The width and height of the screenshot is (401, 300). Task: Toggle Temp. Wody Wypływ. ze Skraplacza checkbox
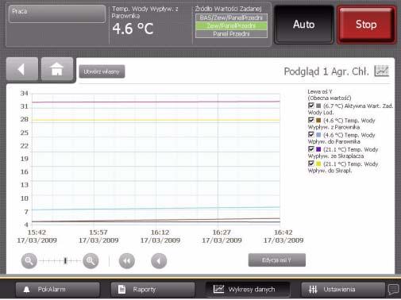point(311,149)
